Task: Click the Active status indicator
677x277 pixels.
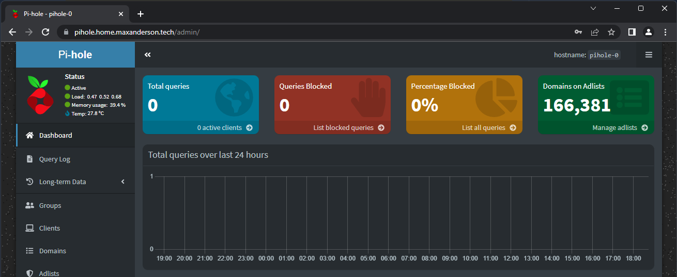Action: tap(75, 88)
